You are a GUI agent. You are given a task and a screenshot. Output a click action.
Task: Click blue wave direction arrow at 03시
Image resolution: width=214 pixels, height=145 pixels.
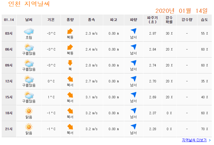click(x=134, y=31)
